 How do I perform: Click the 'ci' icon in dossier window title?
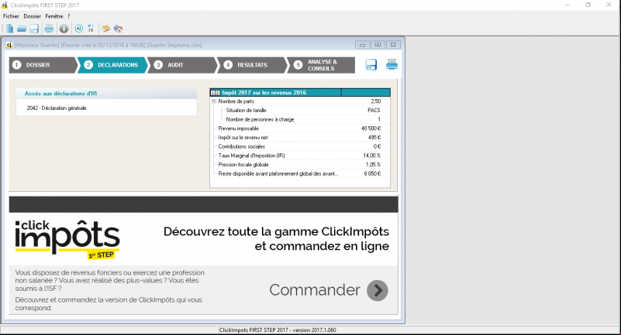[9, 45]
